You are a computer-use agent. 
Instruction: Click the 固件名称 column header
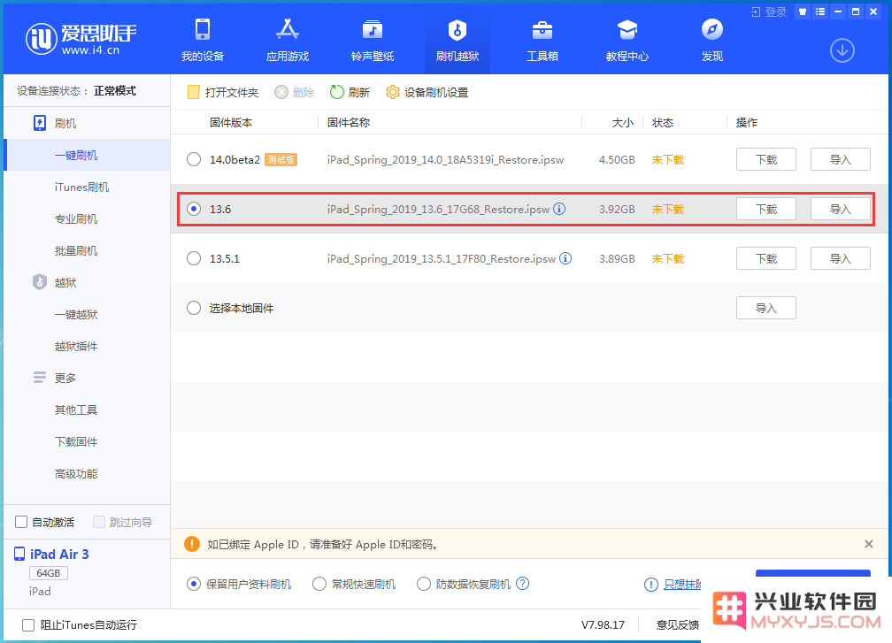coord(349,122)
